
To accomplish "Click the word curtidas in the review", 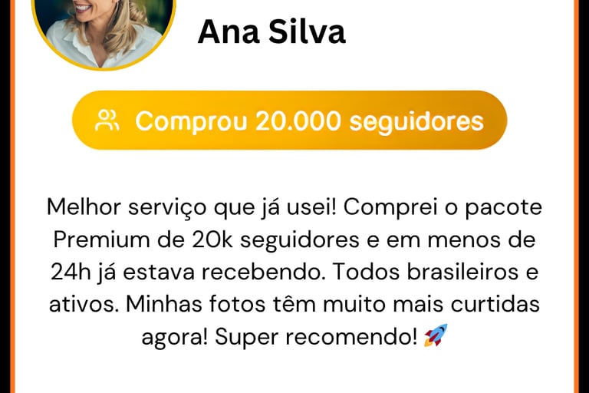I will click(x=495, y=304).
